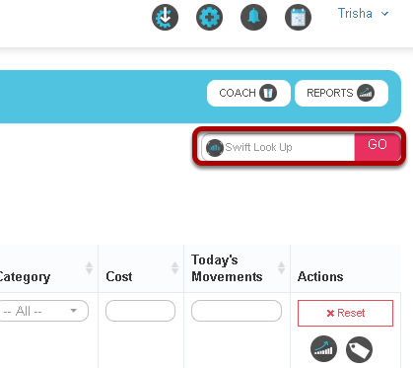Click the chart icon beside REPORTS

366,93
